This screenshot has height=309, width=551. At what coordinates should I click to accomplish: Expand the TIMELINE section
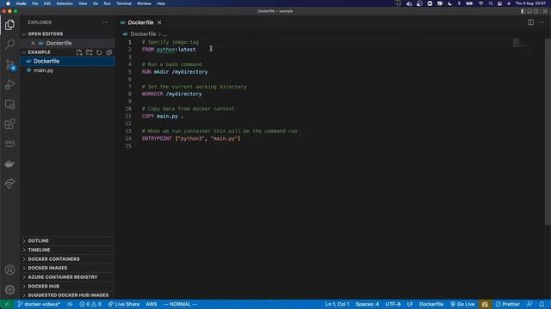point(67,250)
